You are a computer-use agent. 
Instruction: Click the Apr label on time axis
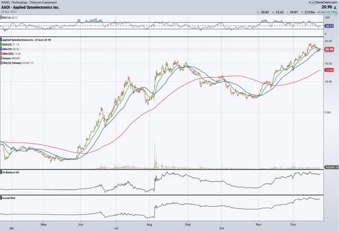(x=12, y=228)
